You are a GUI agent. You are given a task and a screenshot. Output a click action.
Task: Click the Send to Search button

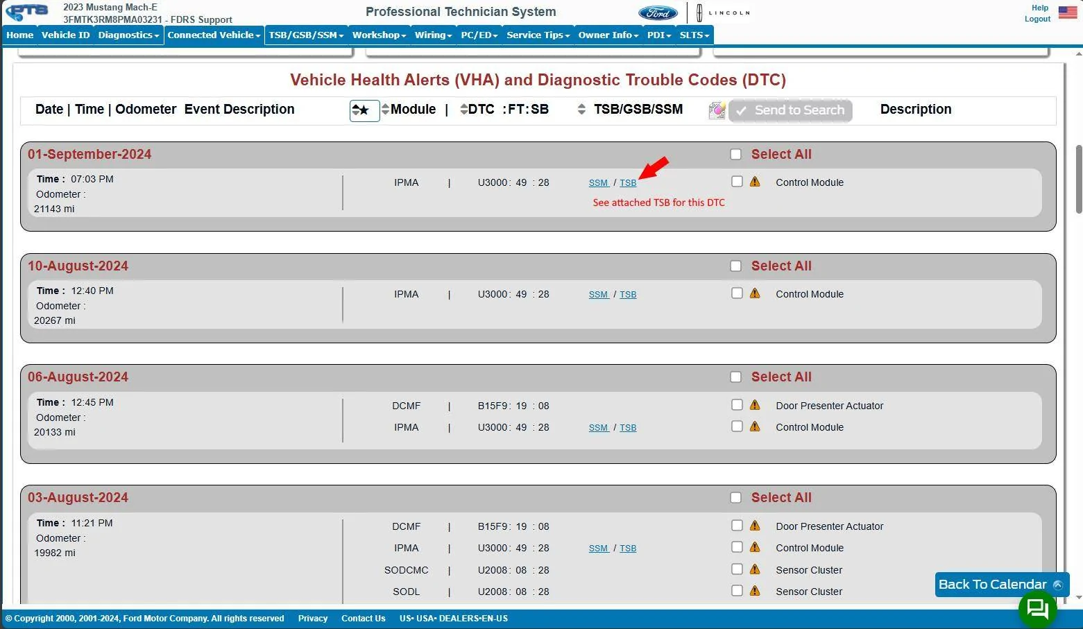790,110
